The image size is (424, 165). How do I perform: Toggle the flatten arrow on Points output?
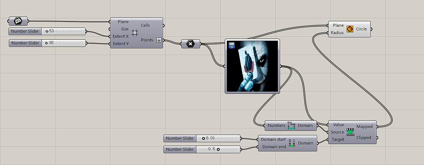[159, 40]
